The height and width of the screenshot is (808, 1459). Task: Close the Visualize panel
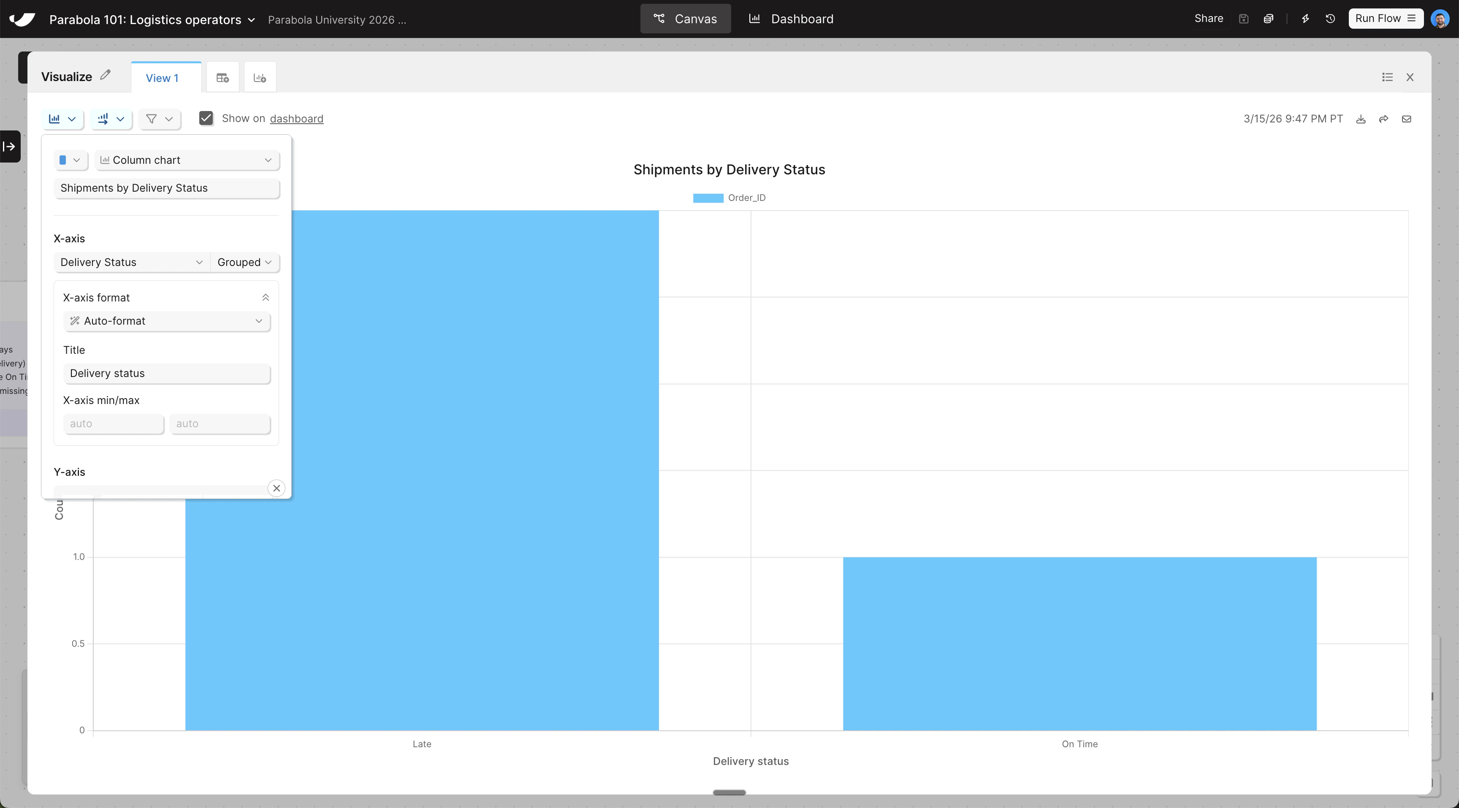point(1410,77)
